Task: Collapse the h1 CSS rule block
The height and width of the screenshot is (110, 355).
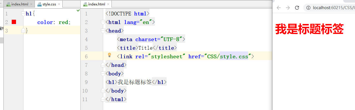Action: point(23,13)
